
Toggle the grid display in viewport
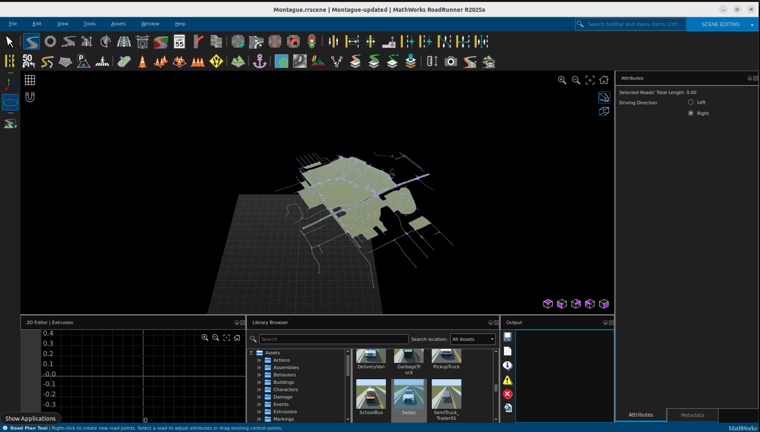[x=30, y=80]
